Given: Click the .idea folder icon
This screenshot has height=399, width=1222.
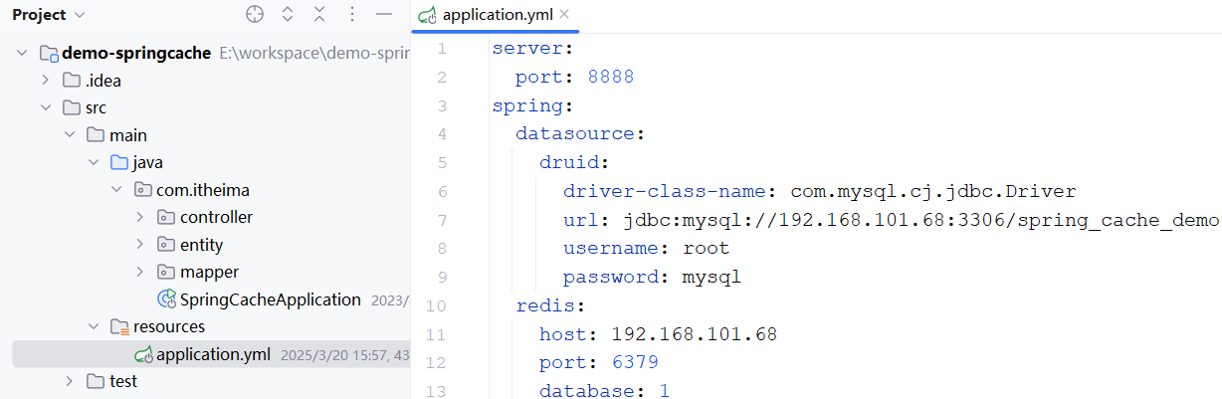Looking at the screenshot, I should [71, 81].
